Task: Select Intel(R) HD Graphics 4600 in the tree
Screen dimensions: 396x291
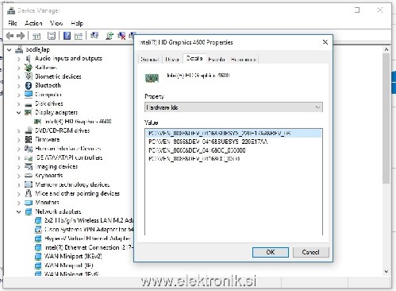Action: (78, 122)
